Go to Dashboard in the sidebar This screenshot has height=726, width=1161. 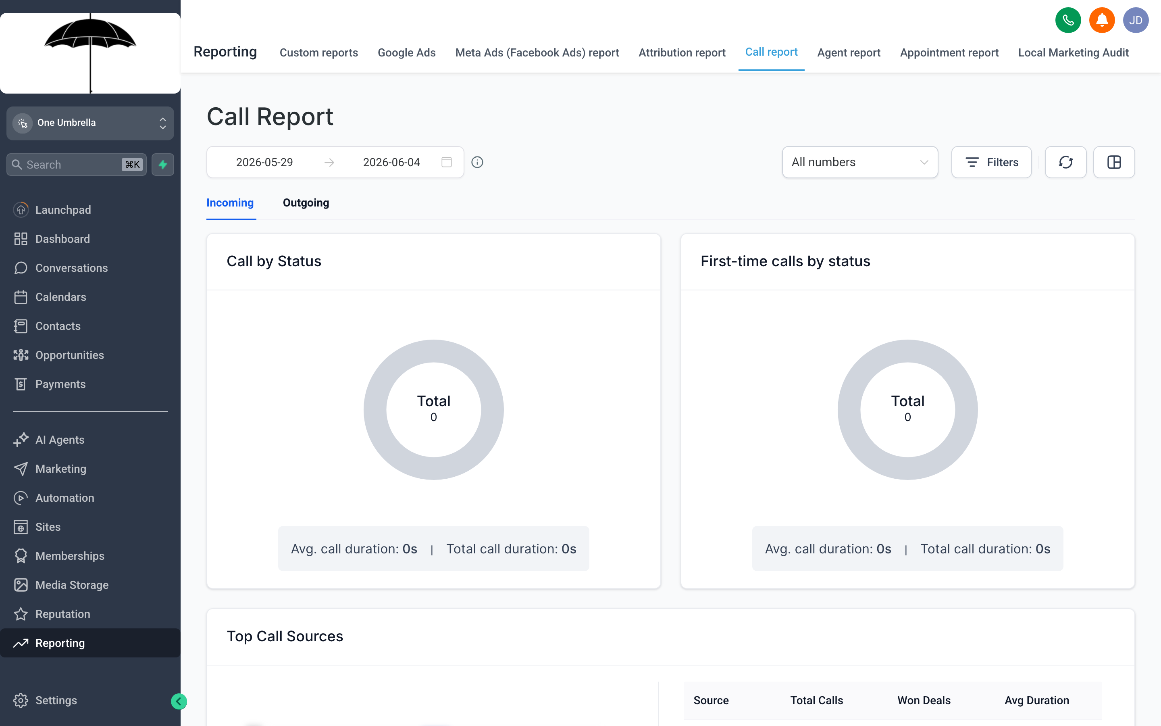tap(90, 239)
